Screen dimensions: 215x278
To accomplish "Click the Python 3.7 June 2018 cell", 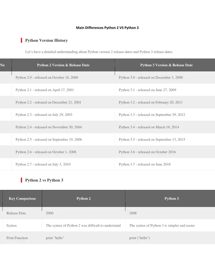I will (x=165, y=164).
